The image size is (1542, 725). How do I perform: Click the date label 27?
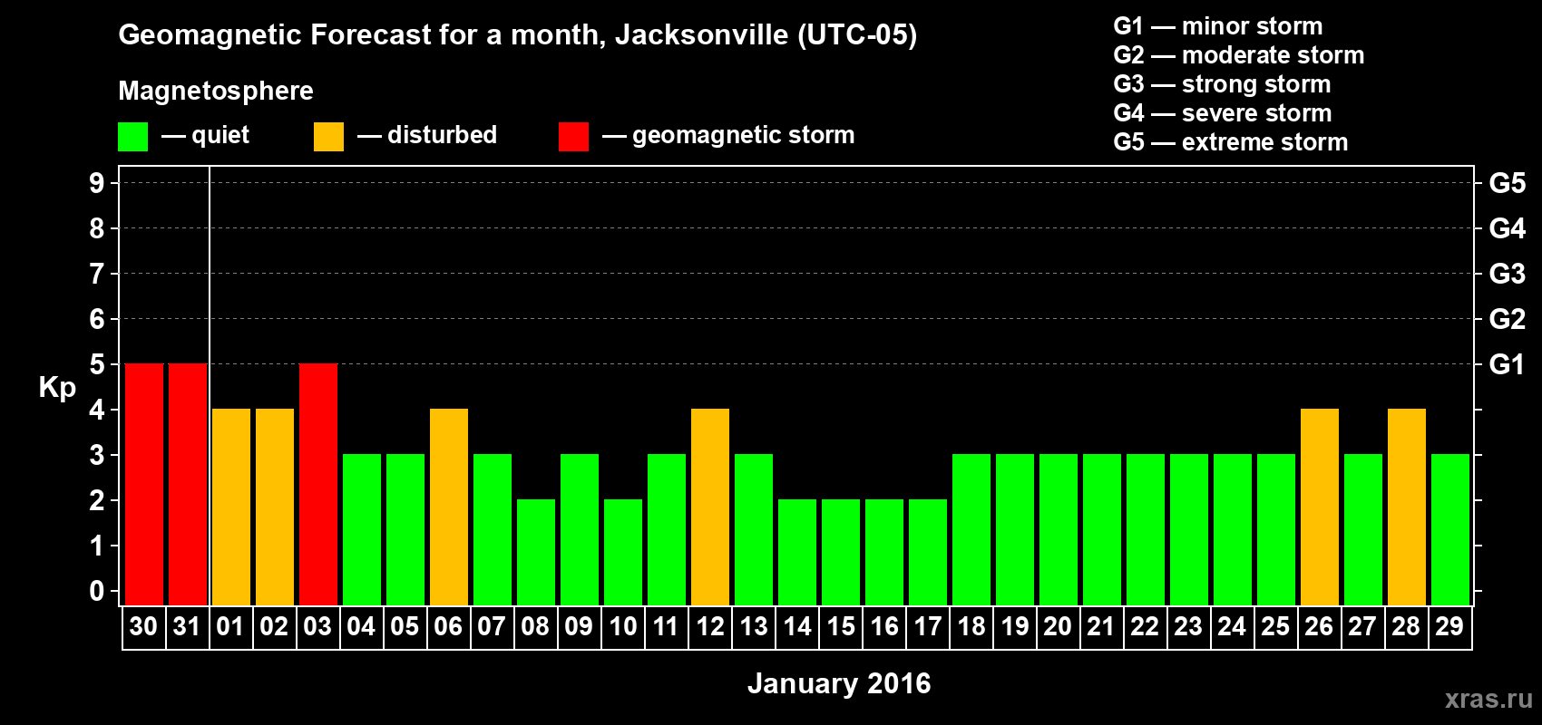(1362, 627)
